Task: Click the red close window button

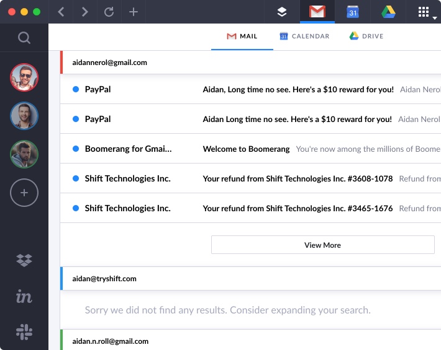Action: click(x=12, y=12)
